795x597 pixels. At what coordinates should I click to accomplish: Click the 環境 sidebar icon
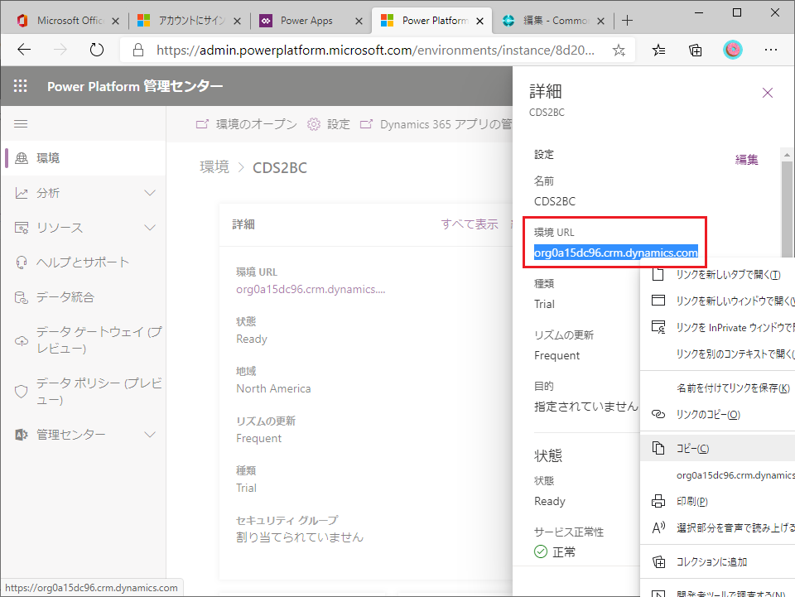22,158
